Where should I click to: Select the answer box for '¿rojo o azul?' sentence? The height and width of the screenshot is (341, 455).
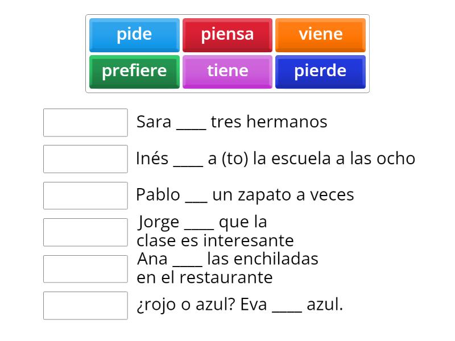[x=85, y=306]
